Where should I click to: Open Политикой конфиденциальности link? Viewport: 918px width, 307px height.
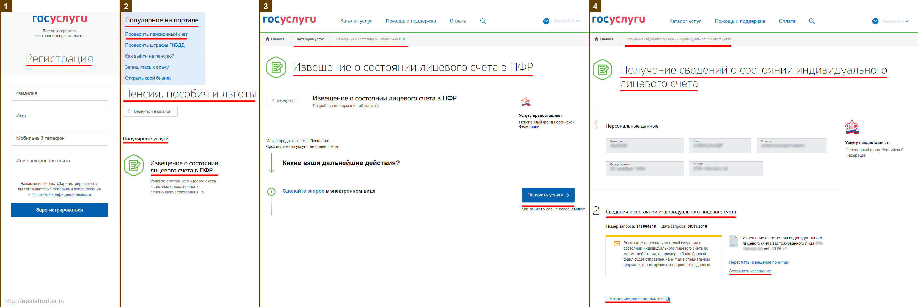point(61,195)
